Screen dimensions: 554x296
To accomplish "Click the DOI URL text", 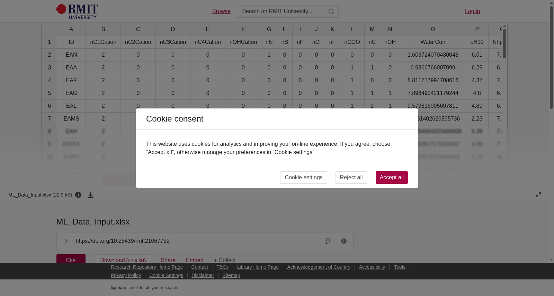I will pos(123,241).
